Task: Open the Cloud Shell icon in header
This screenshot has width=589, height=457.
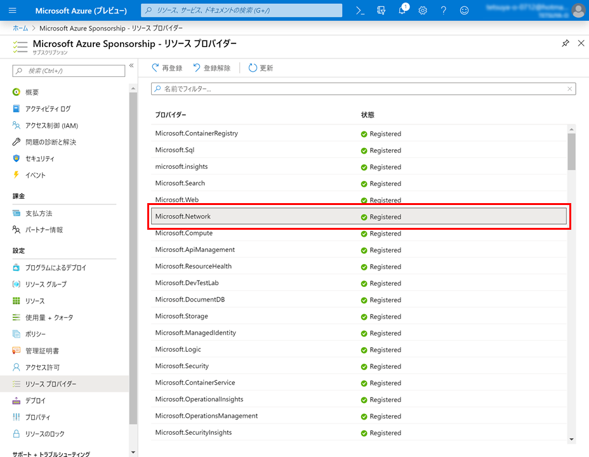Action: tap(360, 11)
